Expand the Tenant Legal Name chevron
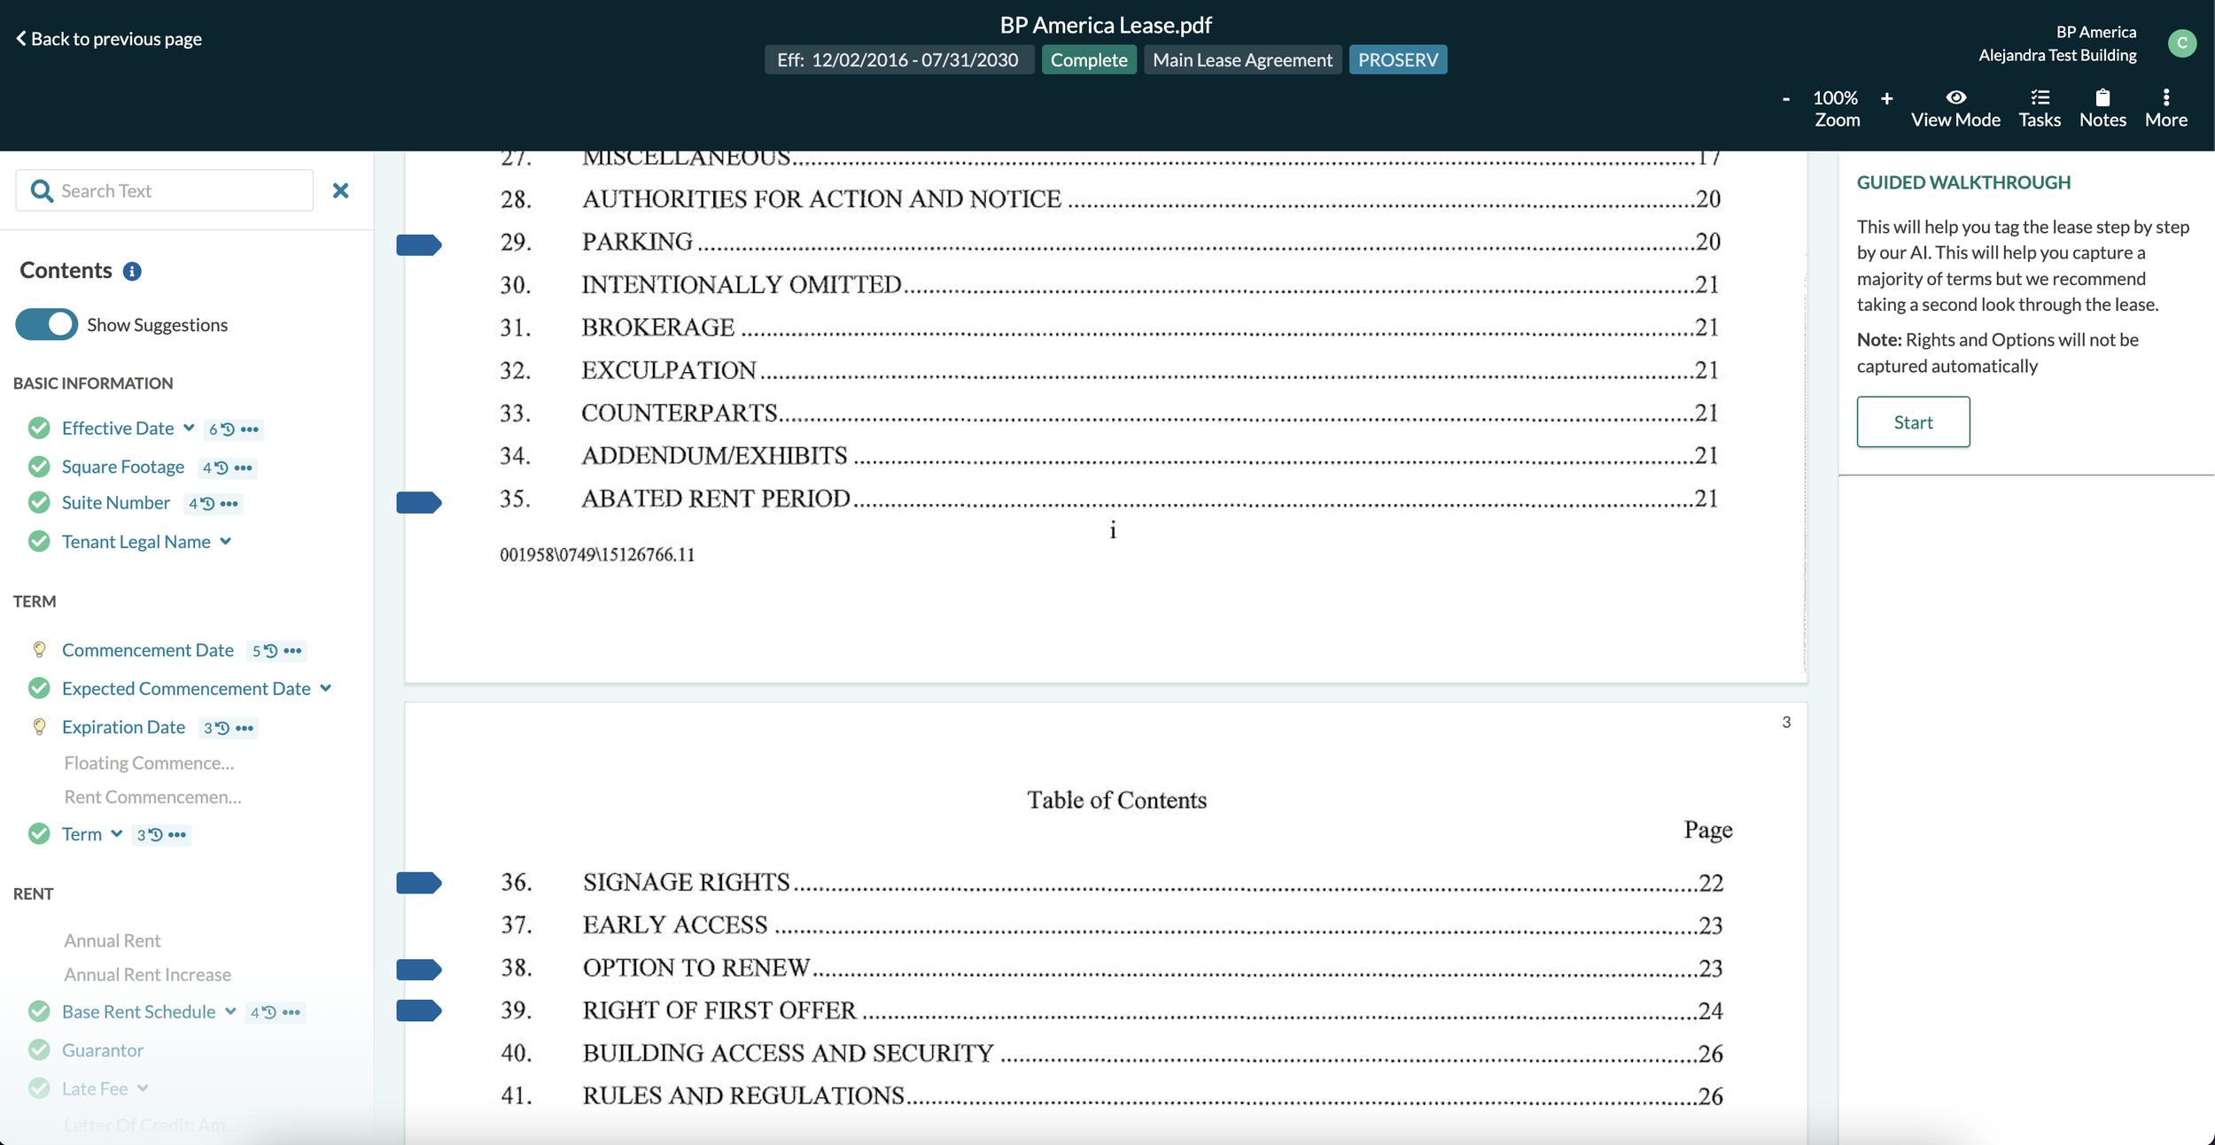Image resolution: width=2215 pixels, height=1145 pixels. [226, 541]
